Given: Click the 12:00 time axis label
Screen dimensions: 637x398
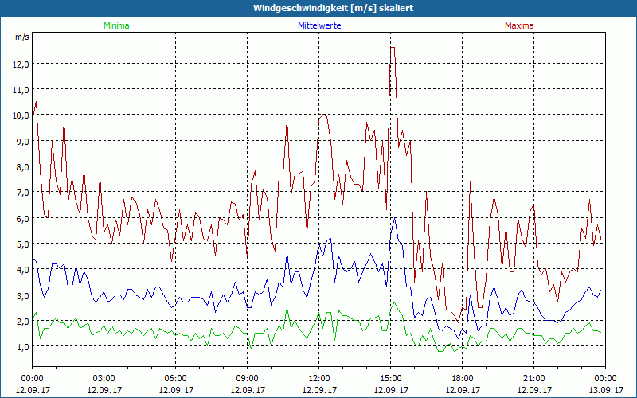Looking at the screenshot, I should point(319,379).
